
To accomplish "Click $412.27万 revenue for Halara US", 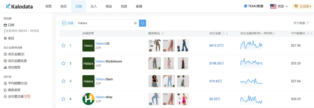I will pos(217,45).
